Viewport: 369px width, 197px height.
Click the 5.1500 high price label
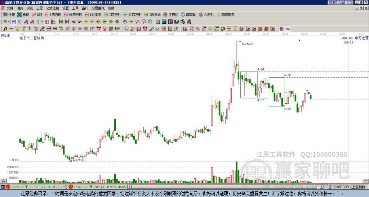point(247,44)
